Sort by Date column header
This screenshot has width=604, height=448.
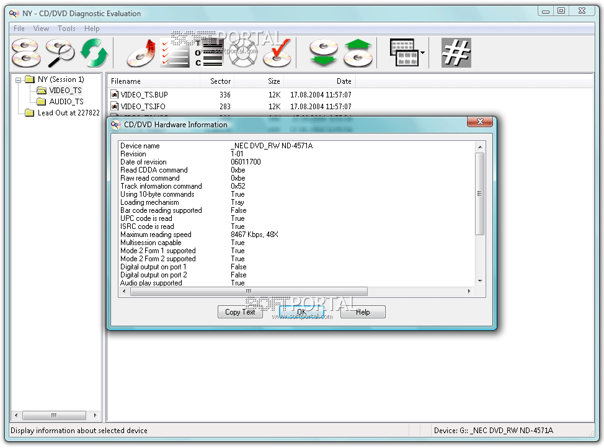coord(320,81)
